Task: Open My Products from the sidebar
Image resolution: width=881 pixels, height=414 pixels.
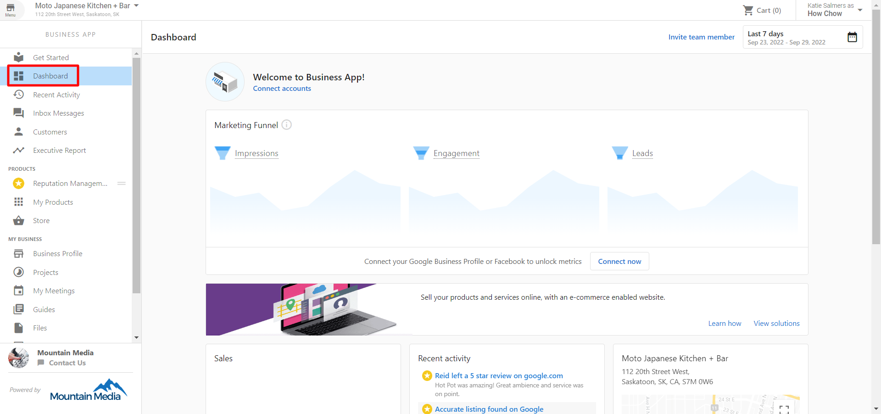Action: coord(66,202)
